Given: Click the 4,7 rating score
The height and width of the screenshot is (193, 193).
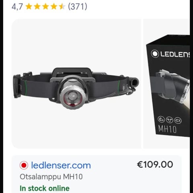Looking at the screenshot, I should (17, 6).
